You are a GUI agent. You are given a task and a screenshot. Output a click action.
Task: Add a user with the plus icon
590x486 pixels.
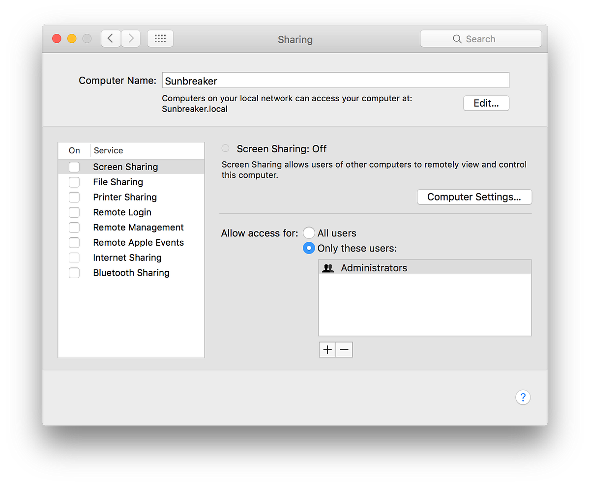point(327,349)
